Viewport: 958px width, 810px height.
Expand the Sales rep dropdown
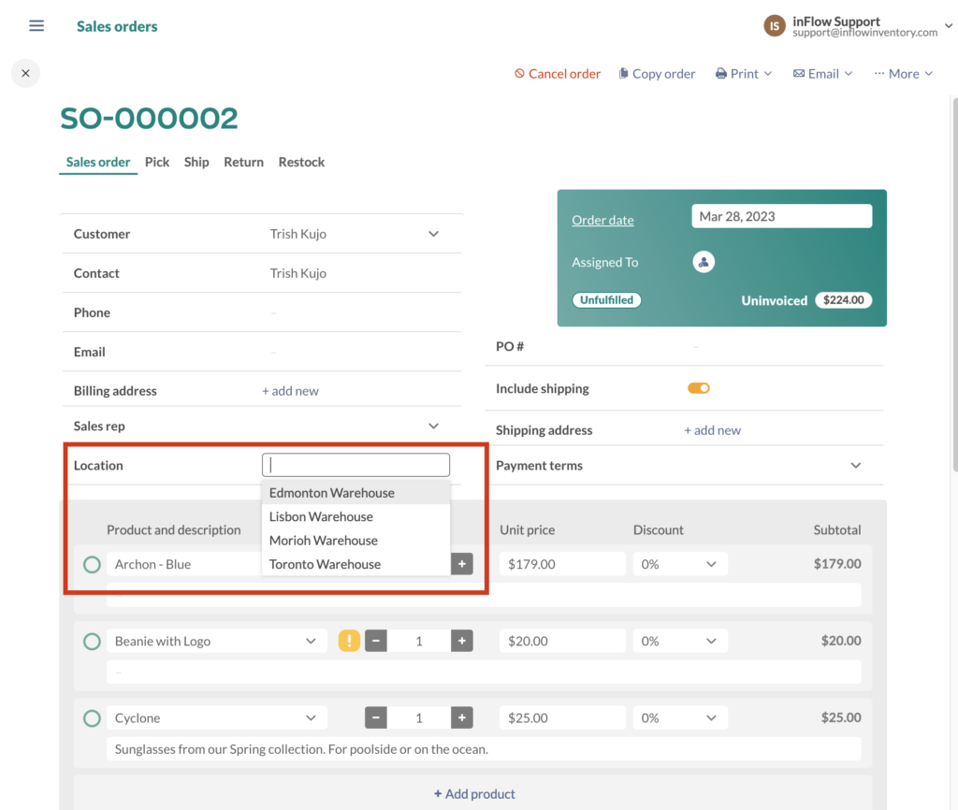pos(433,426)
